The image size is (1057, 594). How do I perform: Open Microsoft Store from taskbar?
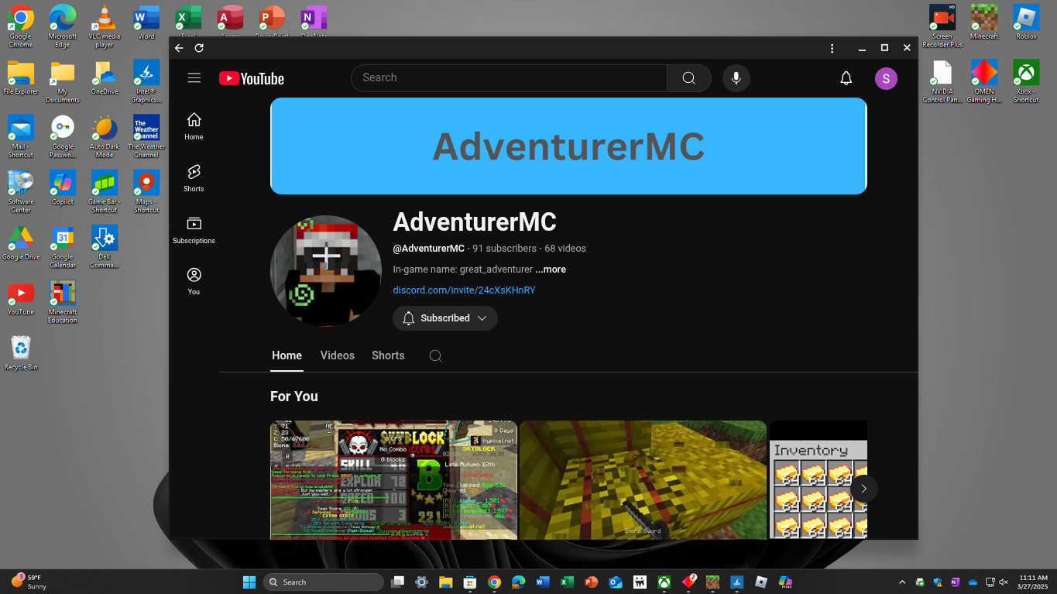point(469,582)
